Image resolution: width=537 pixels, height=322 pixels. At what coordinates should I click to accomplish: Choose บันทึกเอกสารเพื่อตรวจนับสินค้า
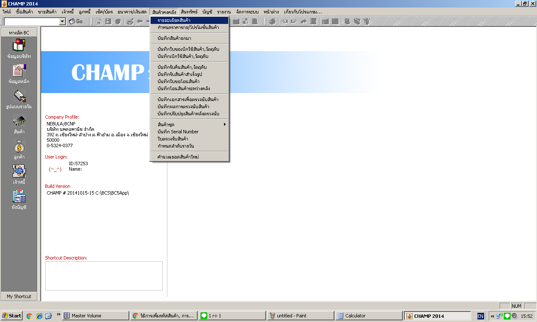coord(190,99)
